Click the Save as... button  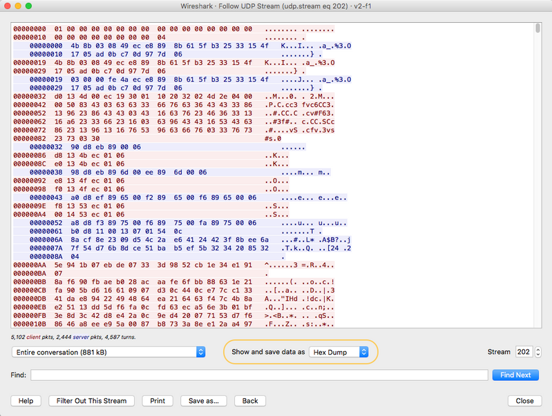tap(203, 401)
